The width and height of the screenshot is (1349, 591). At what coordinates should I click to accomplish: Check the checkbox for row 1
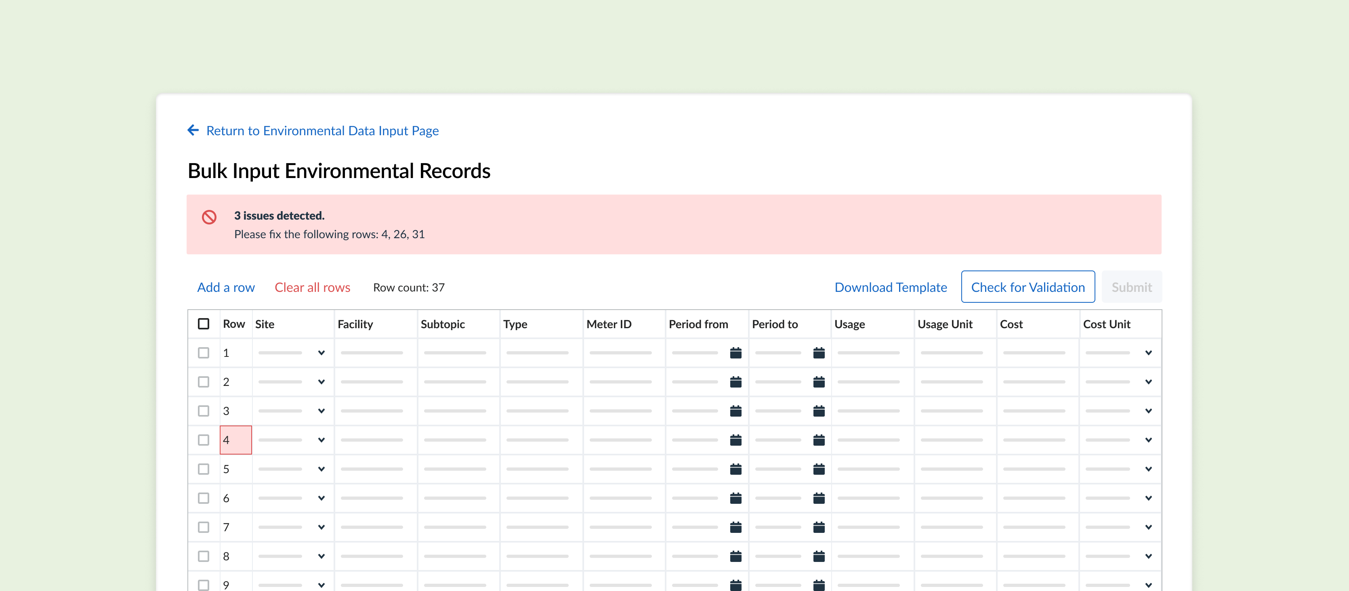[204, 352]
